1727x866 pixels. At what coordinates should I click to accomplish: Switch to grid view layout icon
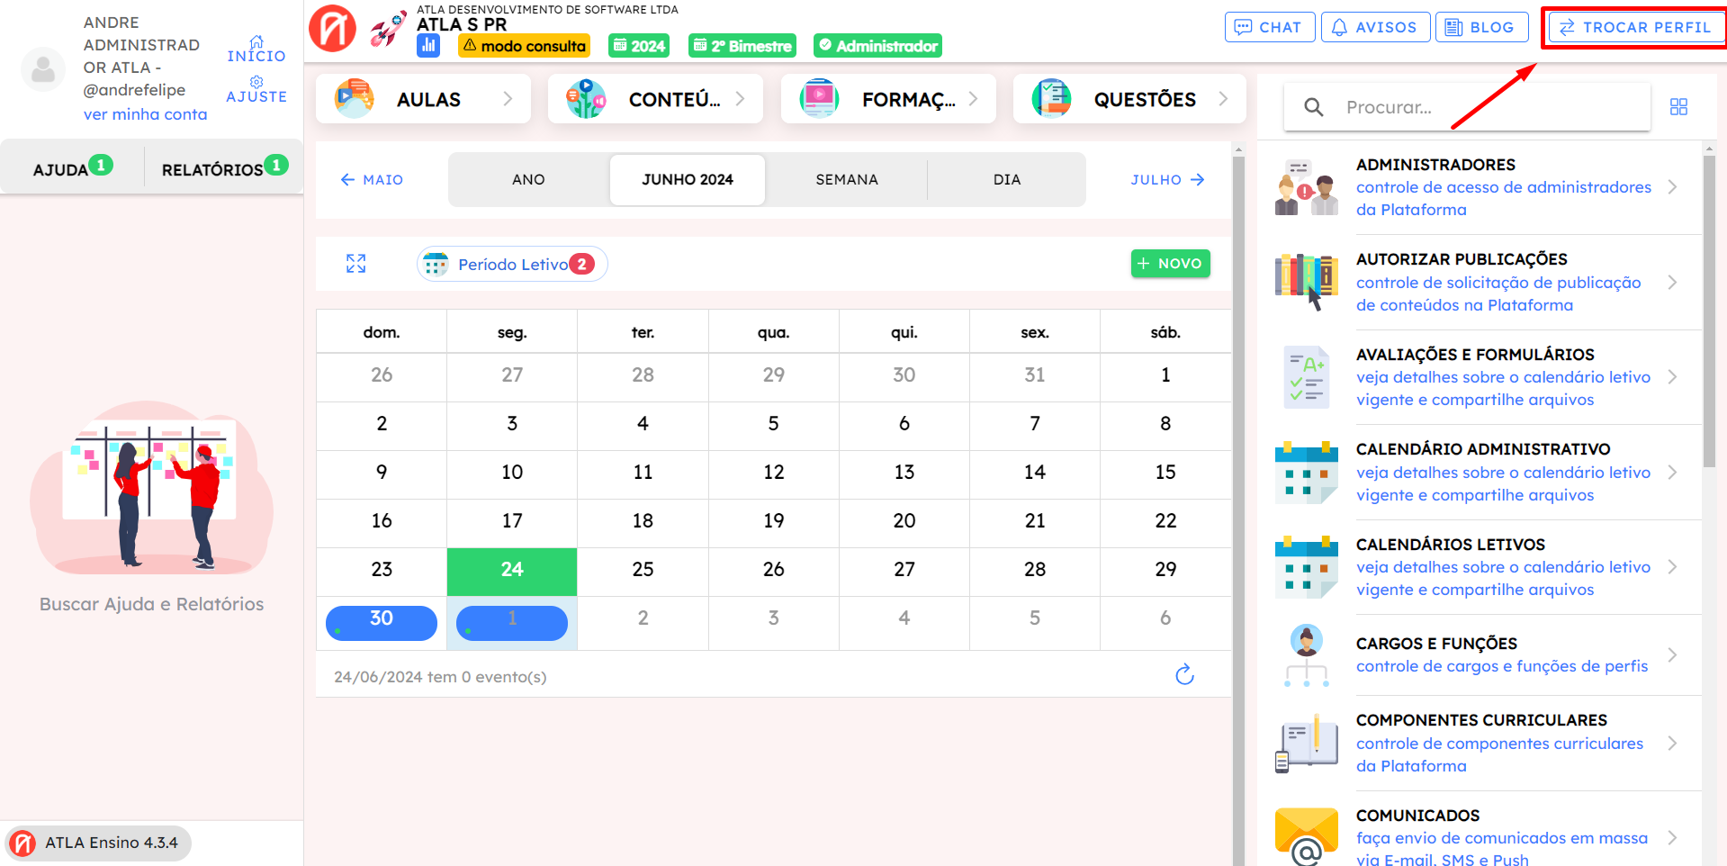[x=1678, y=107]
